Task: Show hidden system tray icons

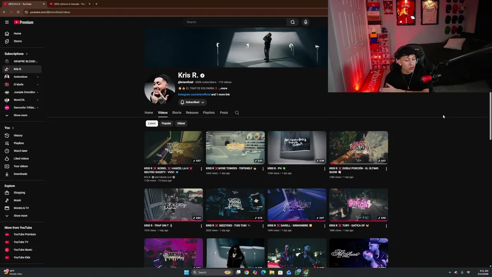Action: tap(450, 272)
